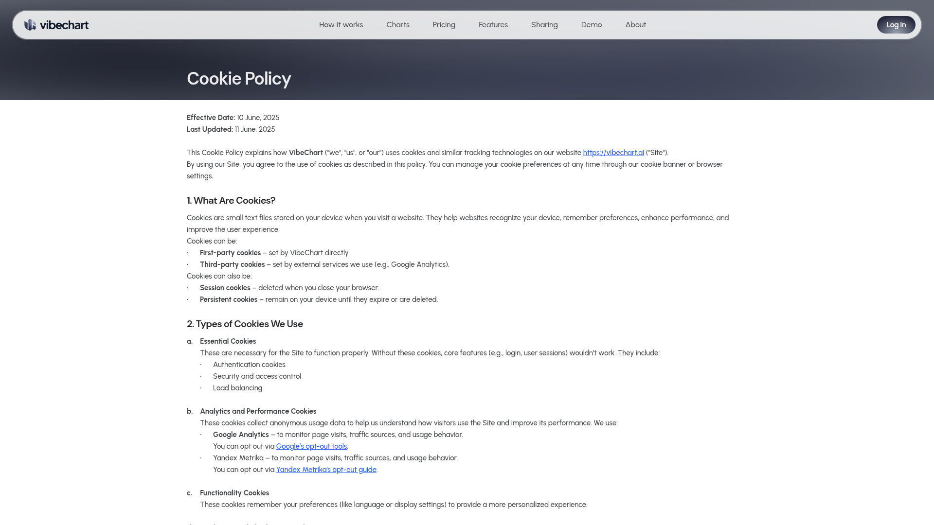Navigate to the Demo page
The image size is (934, 525).
(592, 25)
